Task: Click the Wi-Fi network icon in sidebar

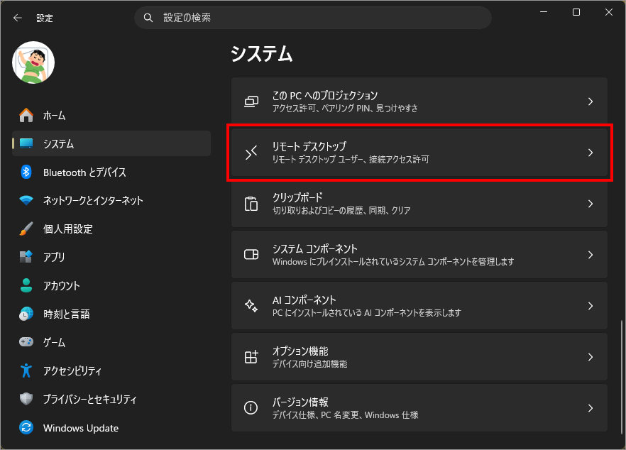Action: pos(26,200)
